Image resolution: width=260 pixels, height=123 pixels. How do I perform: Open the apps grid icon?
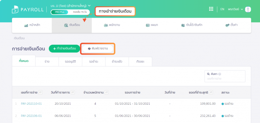[211, 9]
